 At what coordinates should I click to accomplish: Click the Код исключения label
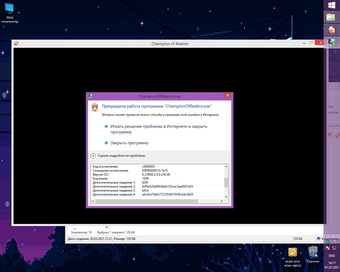[x=105, y=167]
